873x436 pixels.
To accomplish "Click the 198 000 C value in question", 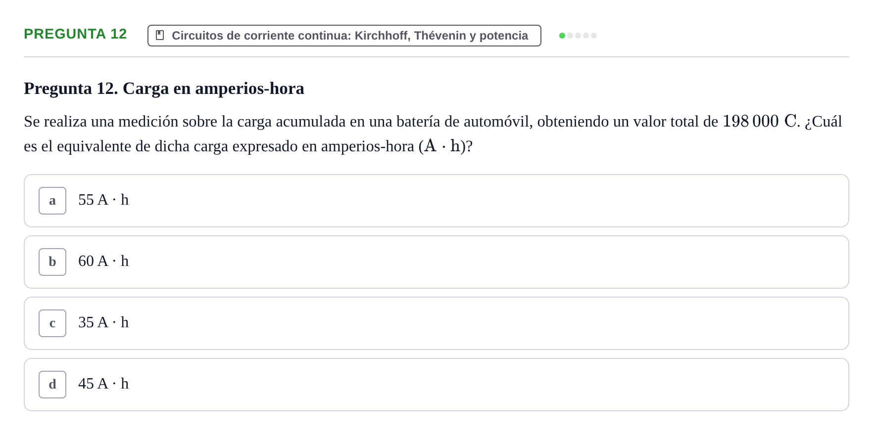I will [x=760, y=121].
